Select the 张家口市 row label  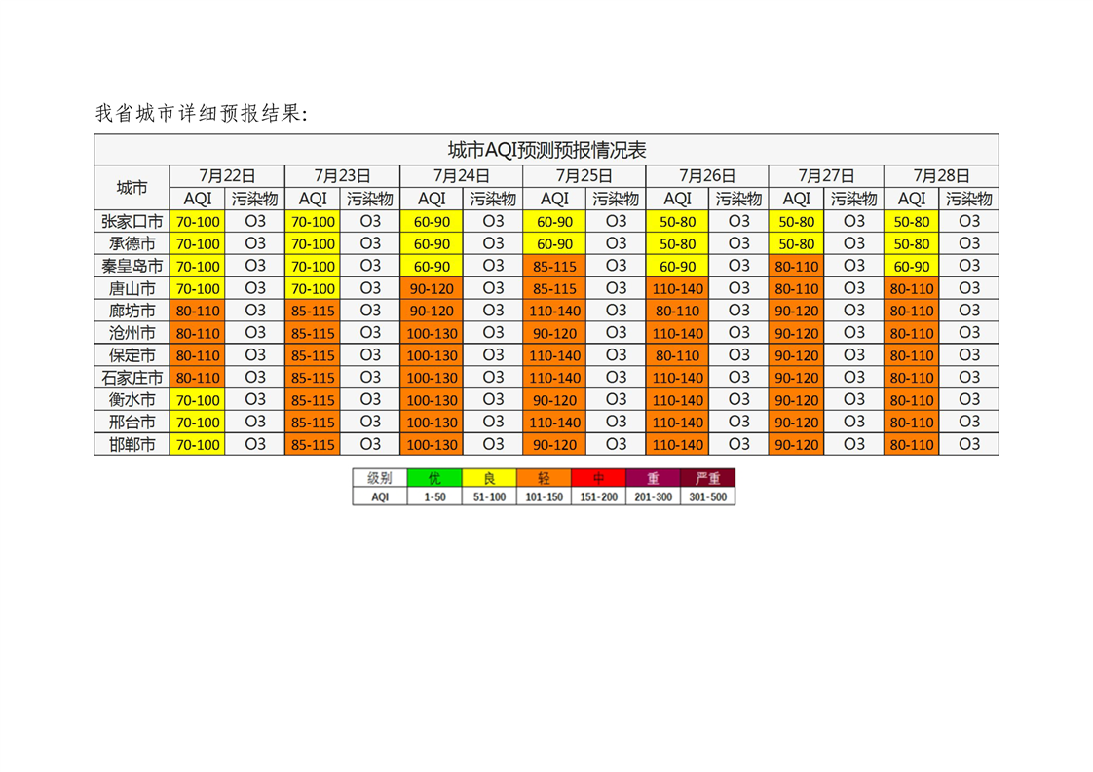coord(132,221)
